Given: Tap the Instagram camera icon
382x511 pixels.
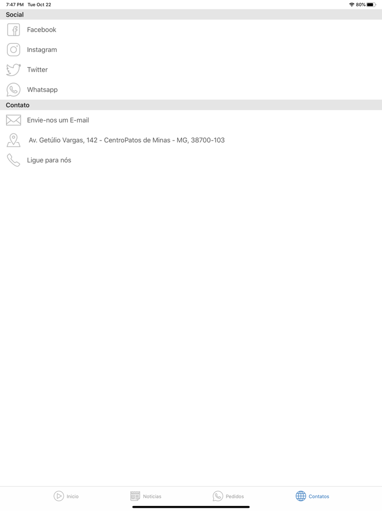Looking at the screenshot, I should pos(13,50).
